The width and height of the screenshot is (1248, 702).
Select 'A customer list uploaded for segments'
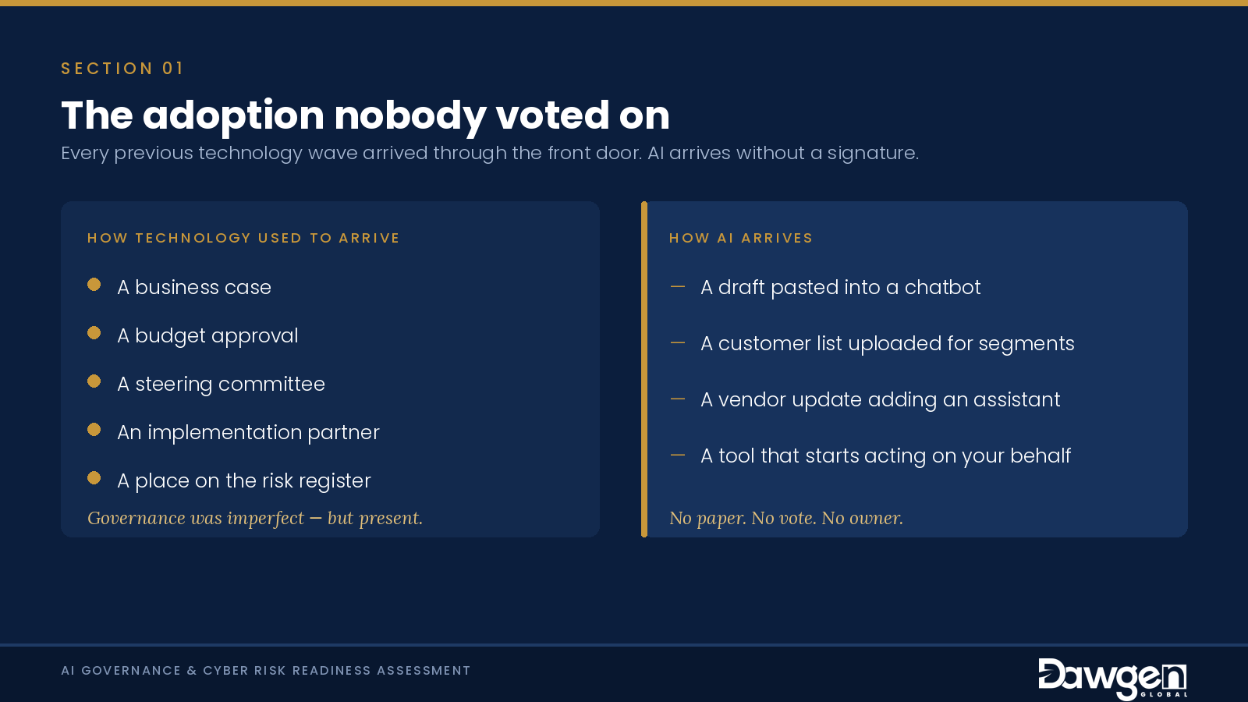pyautogui.click(x=888, y=344)
